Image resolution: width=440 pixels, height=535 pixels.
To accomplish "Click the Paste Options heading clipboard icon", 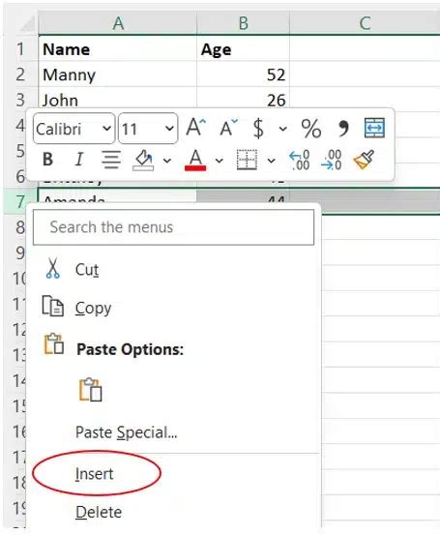I will [x=53, y=343].
